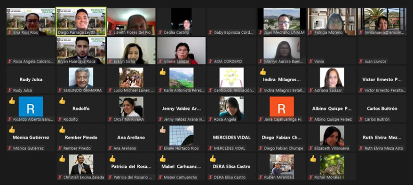Select Diego Párraga Leytth's highlighted video
Screen dimensions: 413x185
[81, 22]
